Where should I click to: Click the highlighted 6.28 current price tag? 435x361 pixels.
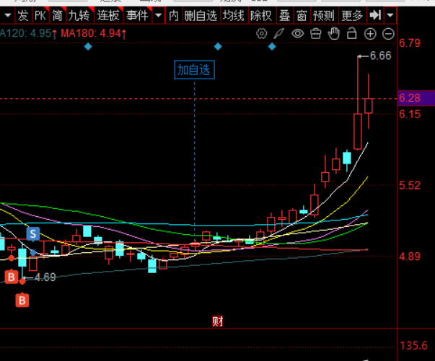tap(416, 98)
